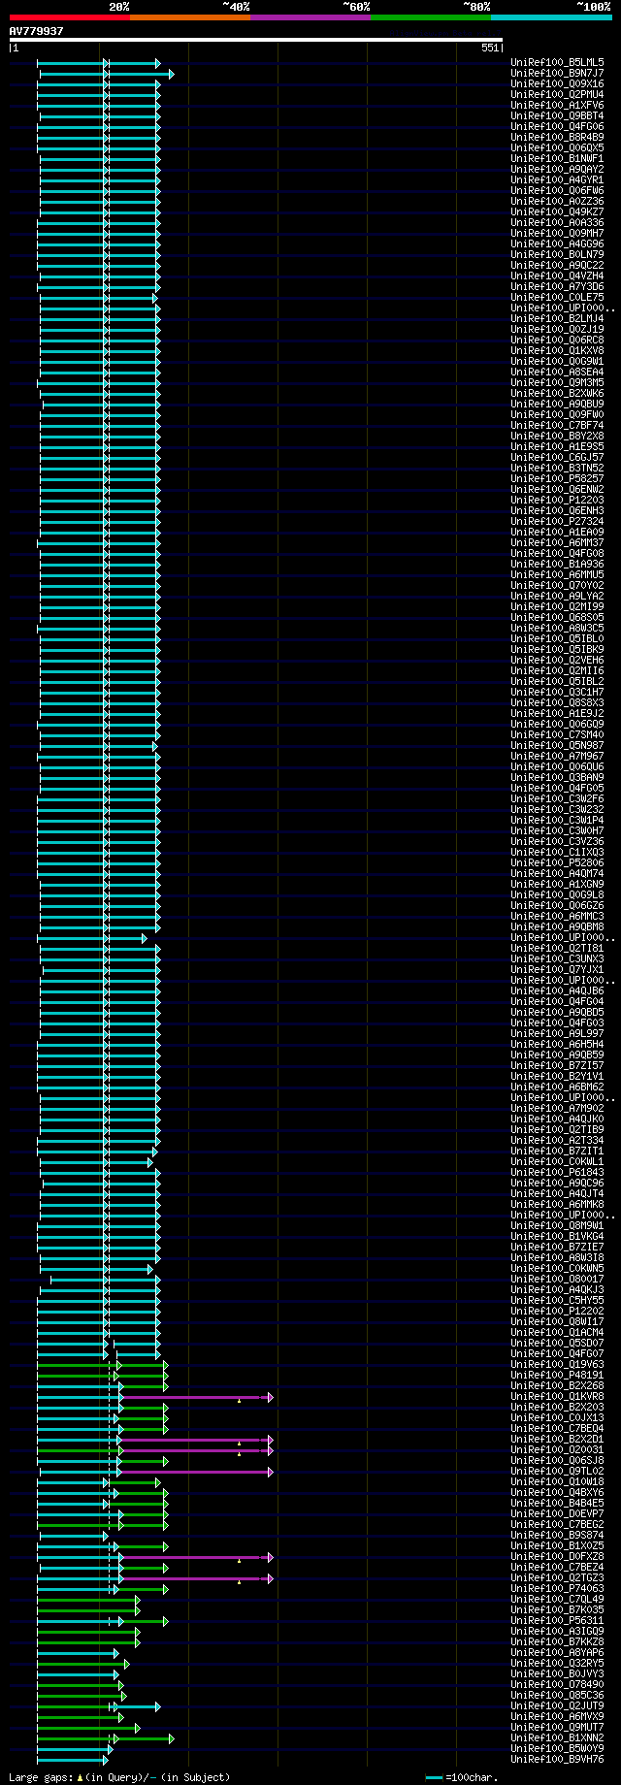Click the UniRef100_Q7YJX1 label
The image size is (621, 1785).
coord(557,969)
